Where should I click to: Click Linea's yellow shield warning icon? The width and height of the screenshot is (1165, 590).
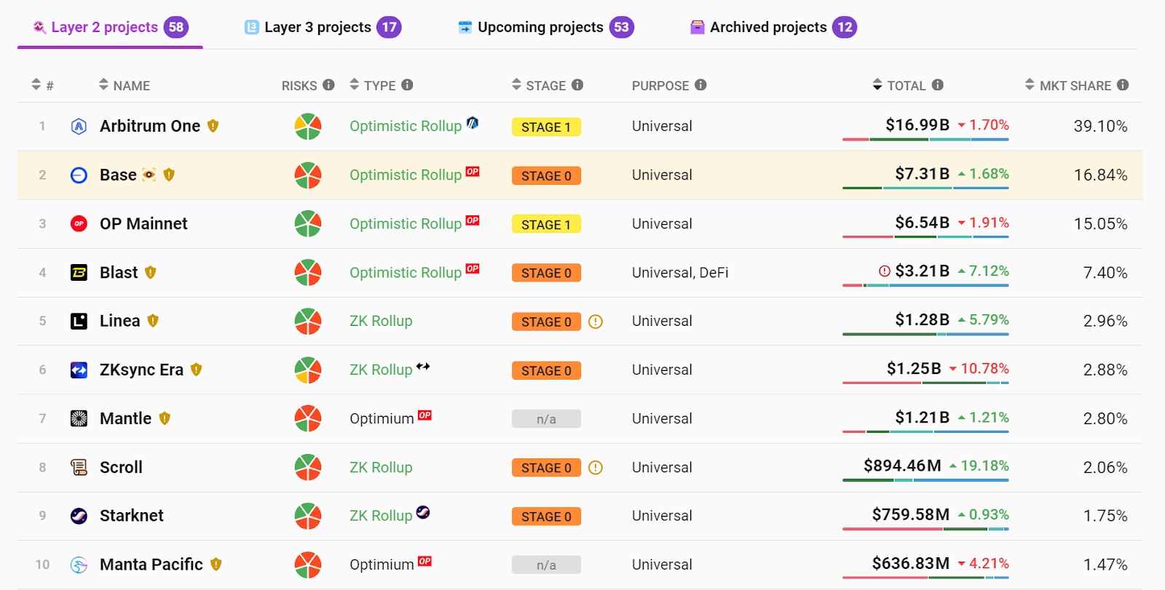point(153,320)
